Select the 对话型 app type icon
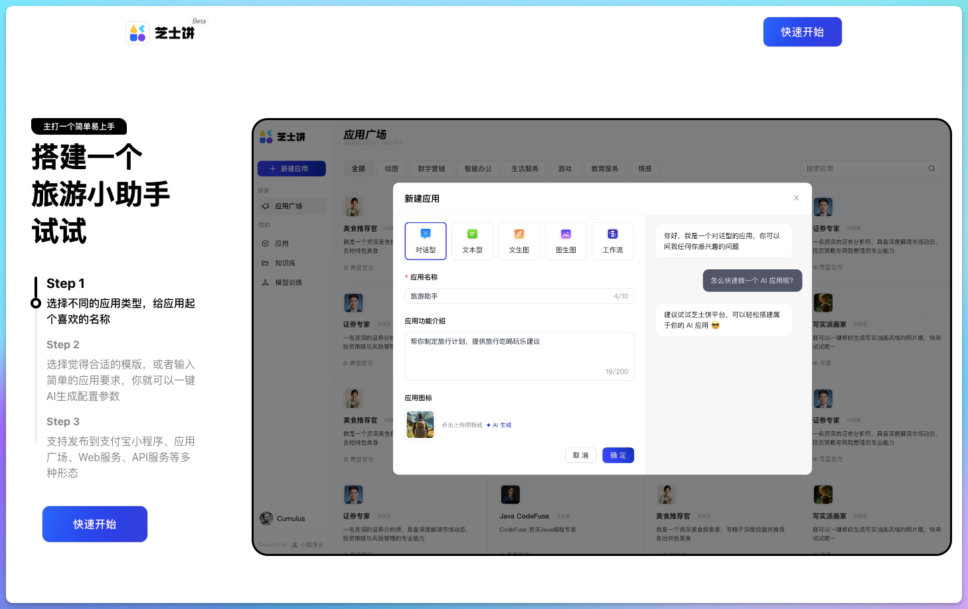 [426, 234]
